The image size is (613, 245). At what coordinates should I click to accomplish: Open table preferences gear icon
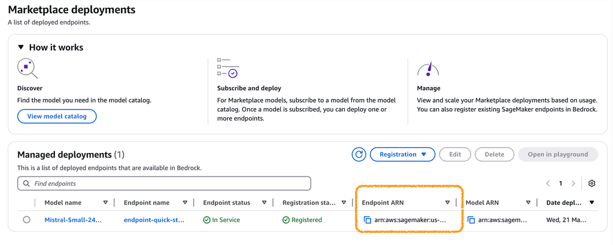tap(591, 183)
